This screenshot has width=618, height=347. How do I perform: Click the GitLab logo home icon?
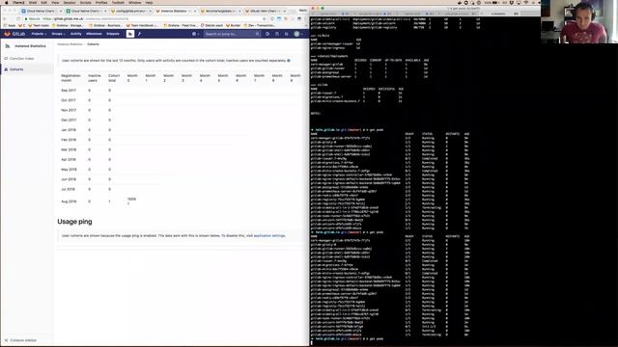point(7,34)
